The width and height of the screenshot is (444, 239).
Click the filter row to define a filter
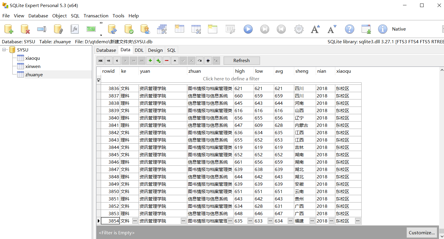tap(231, 79)
